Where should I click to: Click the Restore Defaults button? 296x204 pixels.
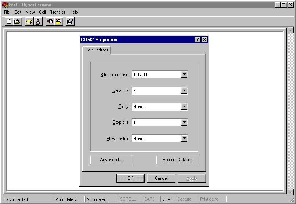[x=177, y=160]
